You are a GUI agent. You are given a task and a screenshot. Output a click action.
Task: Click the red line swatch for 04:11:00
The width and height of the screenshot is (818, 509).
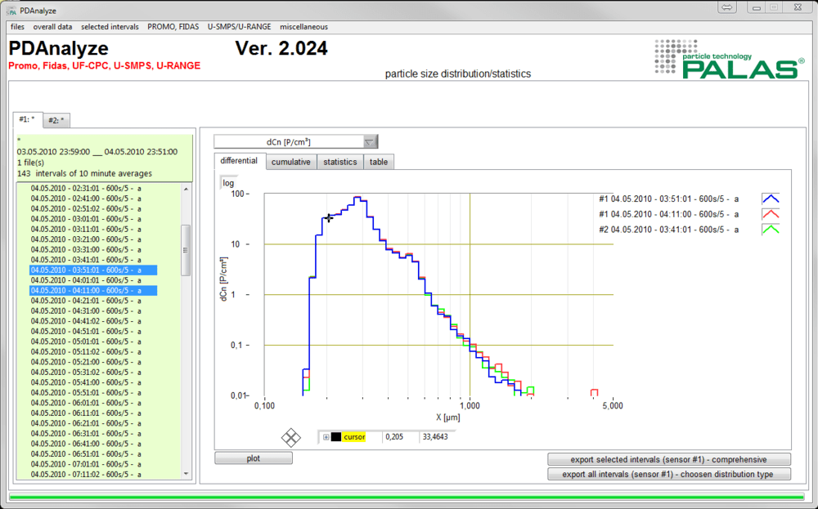click(x=771, y=214)
